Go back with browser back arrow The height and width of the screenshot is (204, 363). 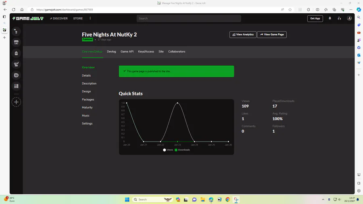pyautogui.click(x=5, y=10)
